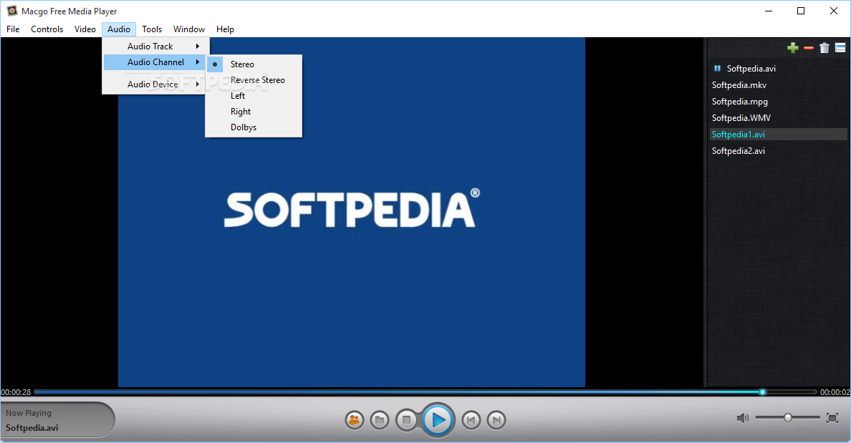
Task: Toggle full screen mode icon
Action: (x=832, y=417)
